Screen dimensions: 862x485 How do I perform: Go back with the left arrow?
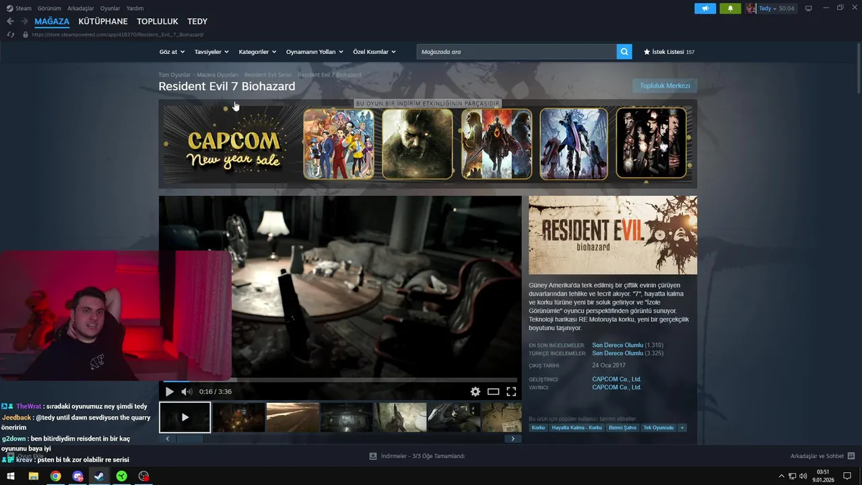10,22
